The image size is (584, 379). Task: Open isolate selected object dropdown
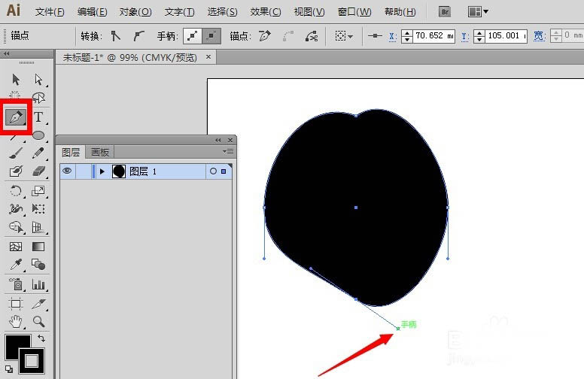[344, 36]
